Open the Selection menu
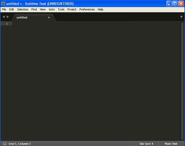This screenshot has width=185, height=146. [x=23, y=9]
